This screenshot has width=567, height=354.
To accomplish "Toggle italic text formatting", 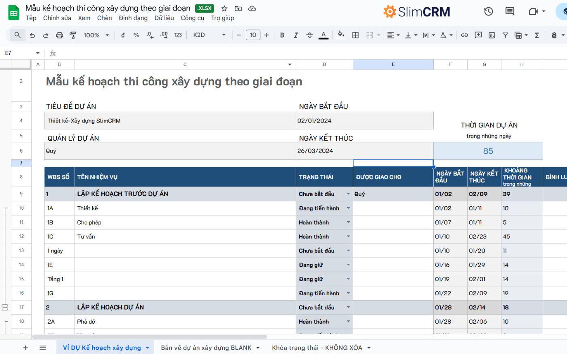I will (296, 35).
